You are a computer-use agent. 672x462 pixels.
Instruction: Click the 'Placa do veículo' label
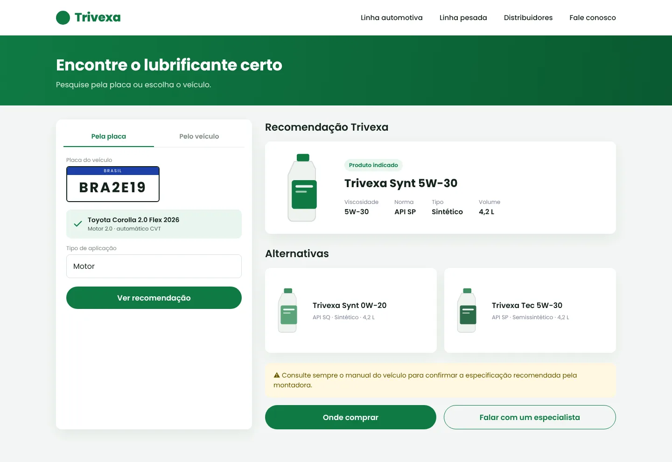(x=89, y=160)
